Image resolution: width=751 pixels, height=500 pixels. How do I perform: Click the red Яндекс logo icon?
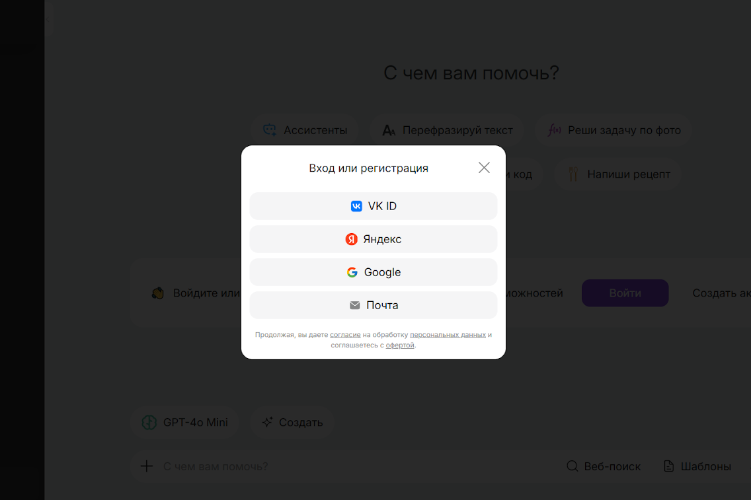352,239
